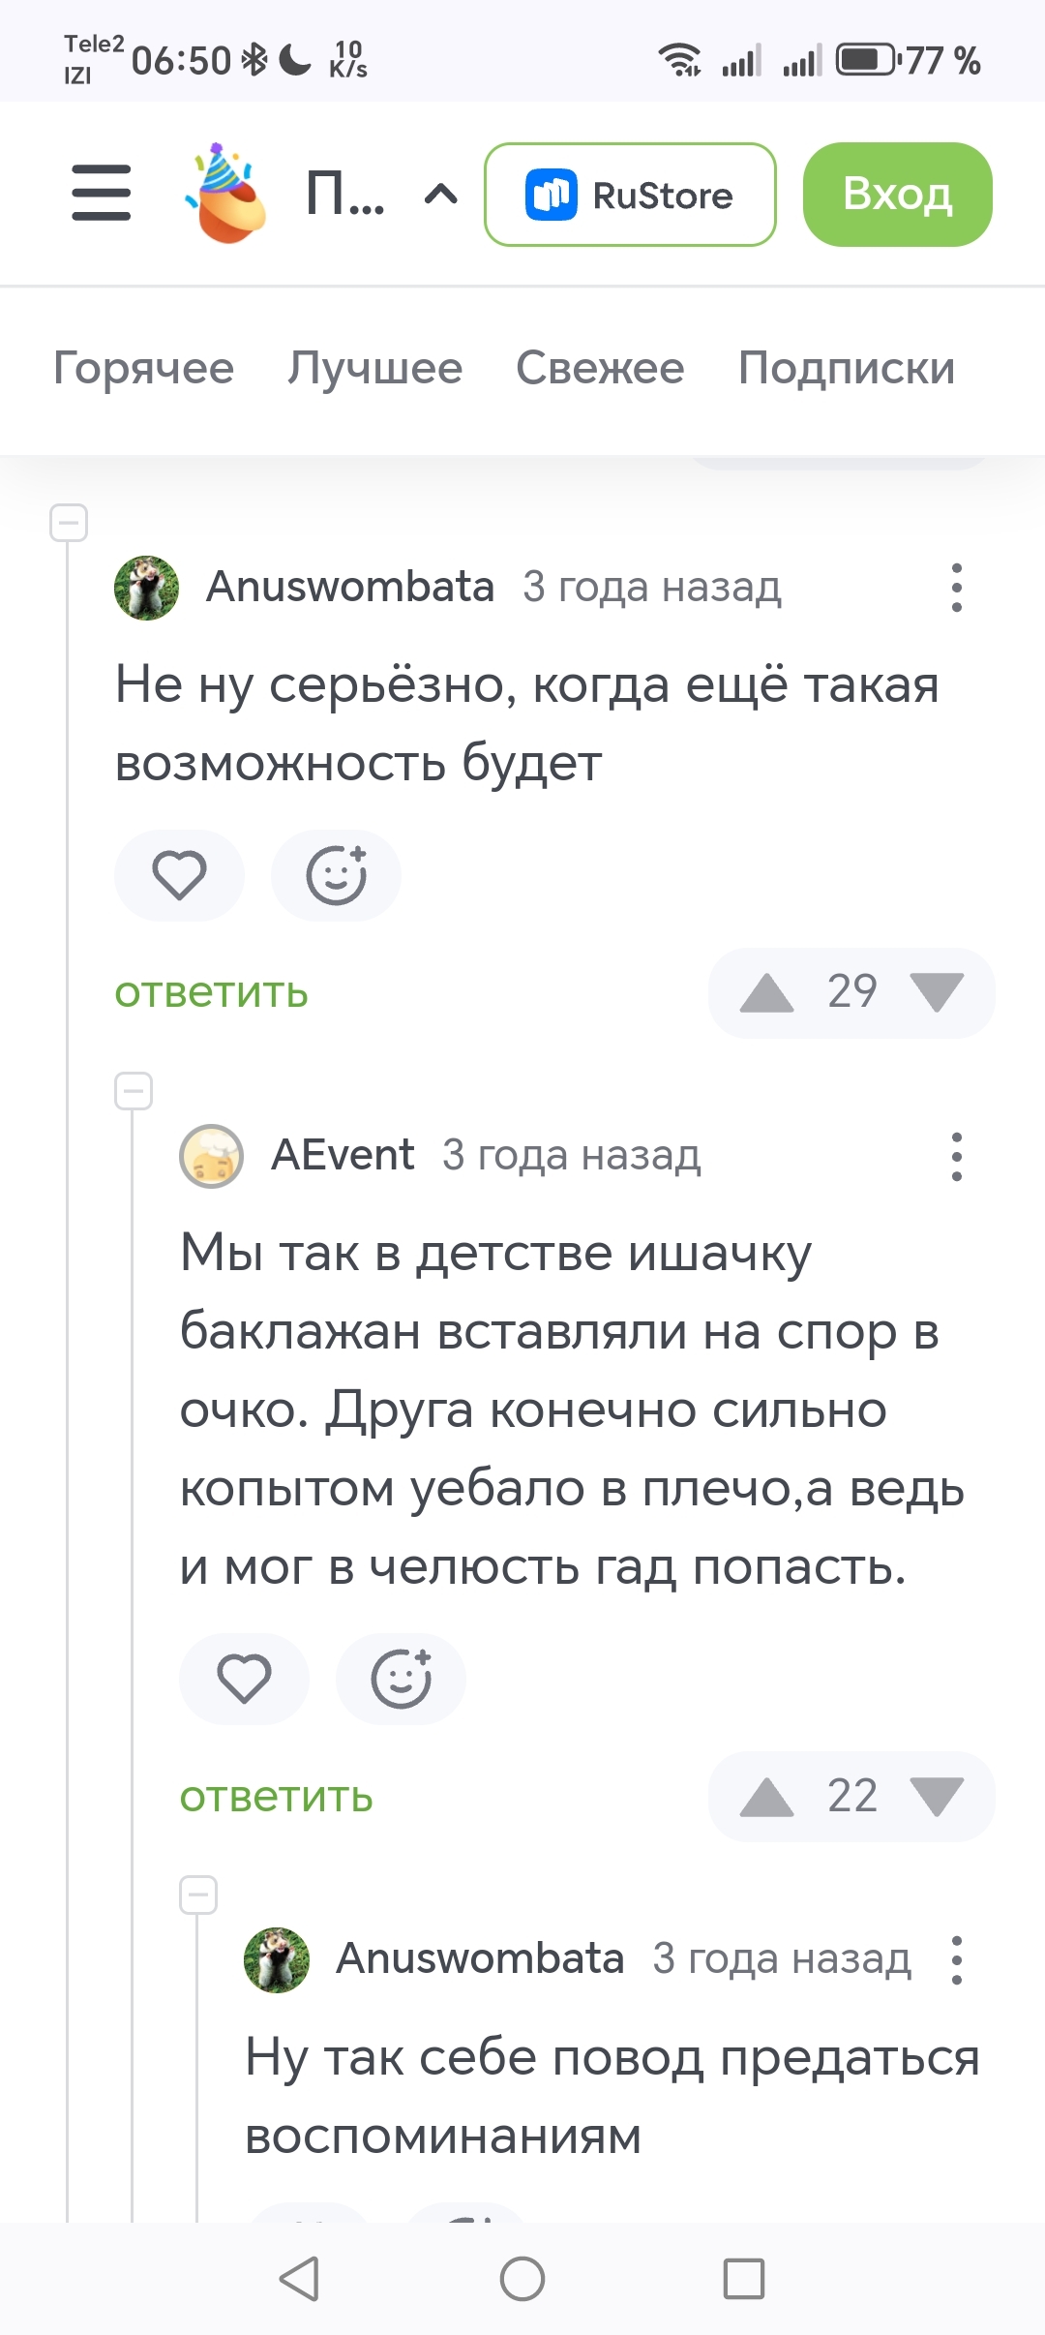This screenshot has width=1045, height=2335.
Task: Open AEvent's user avatar
Action: click(x=211, y=1156)
